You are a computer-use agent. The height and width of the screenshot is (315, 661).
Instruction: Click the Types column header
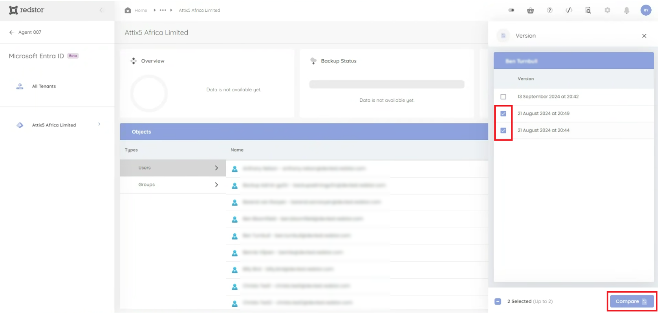coord(131,150)
